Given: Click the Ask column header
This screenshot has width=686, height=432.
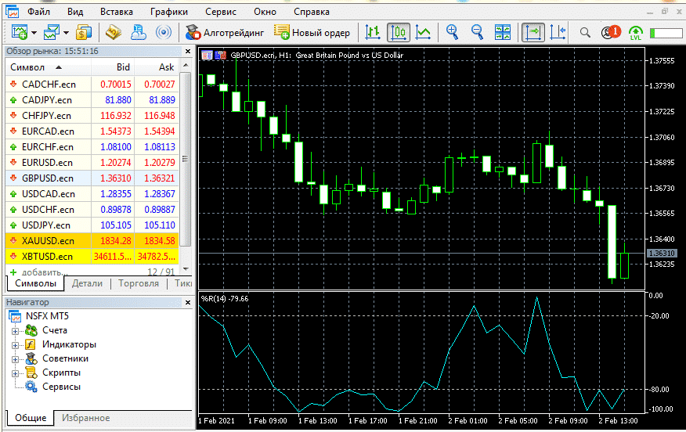Looking at the screenshot, I should [x=157, y=67].
